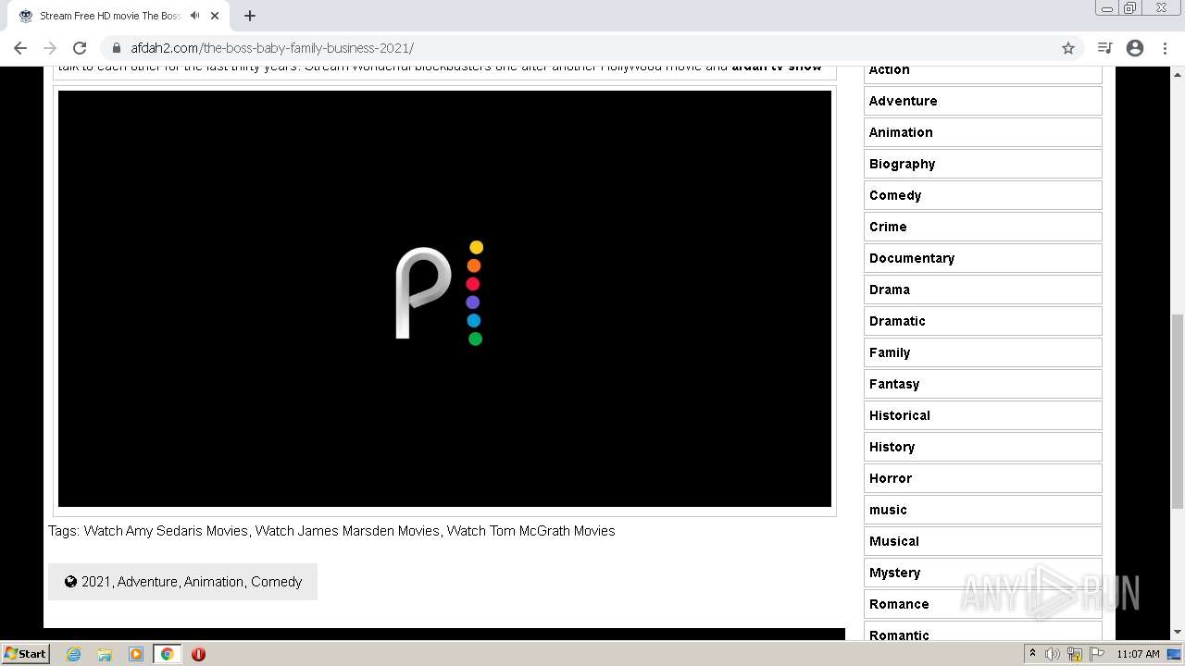
Task: Open red Opera-style taskbar icon
Action: point(198,654)
